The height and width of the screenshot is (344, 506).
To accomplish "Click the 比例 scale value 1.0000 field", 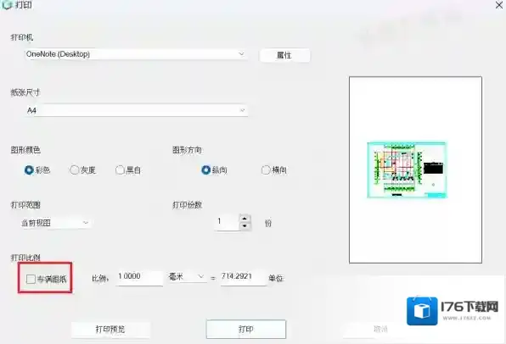I will (x=139, y=277).
